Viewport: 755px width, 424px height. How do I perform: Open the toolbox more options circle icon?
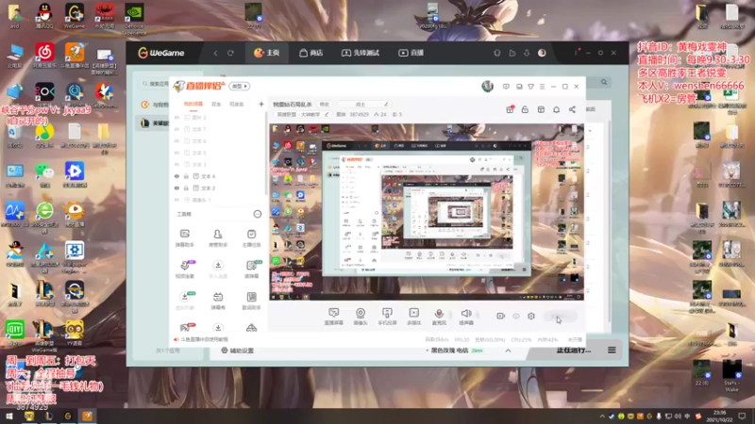[257, 214]
